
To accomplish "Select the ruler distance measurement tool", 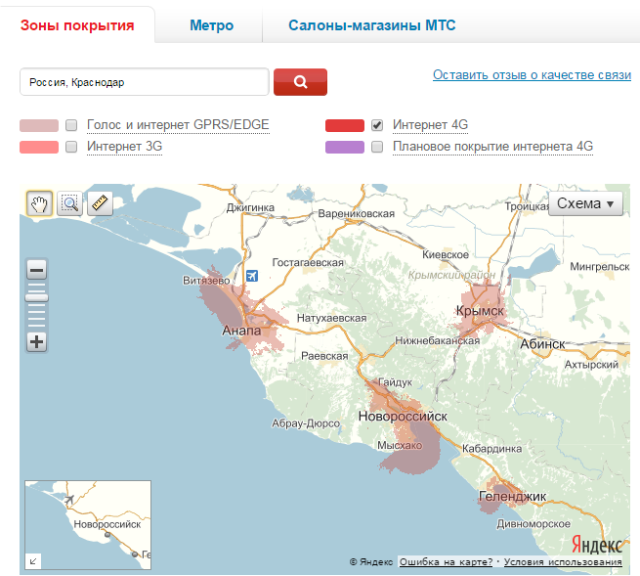I will (100, 203).
